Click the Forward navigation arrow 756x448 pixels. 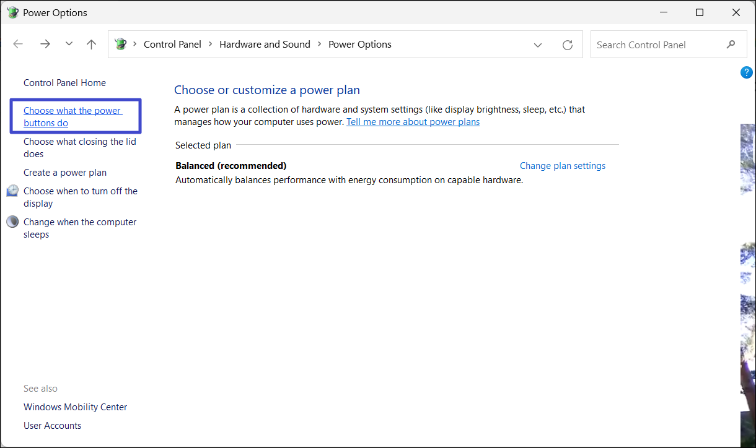coord(45,44)
